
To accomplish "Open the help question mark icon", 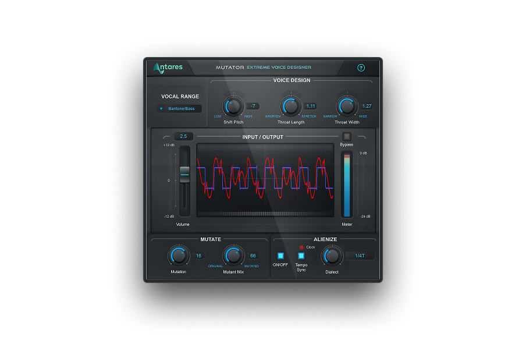I will (x=361, y=68).
